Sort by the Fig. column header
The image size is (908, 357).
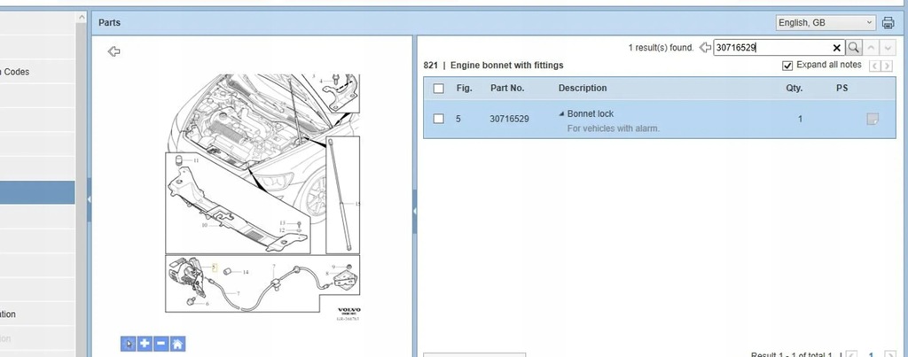coord(465,88)
